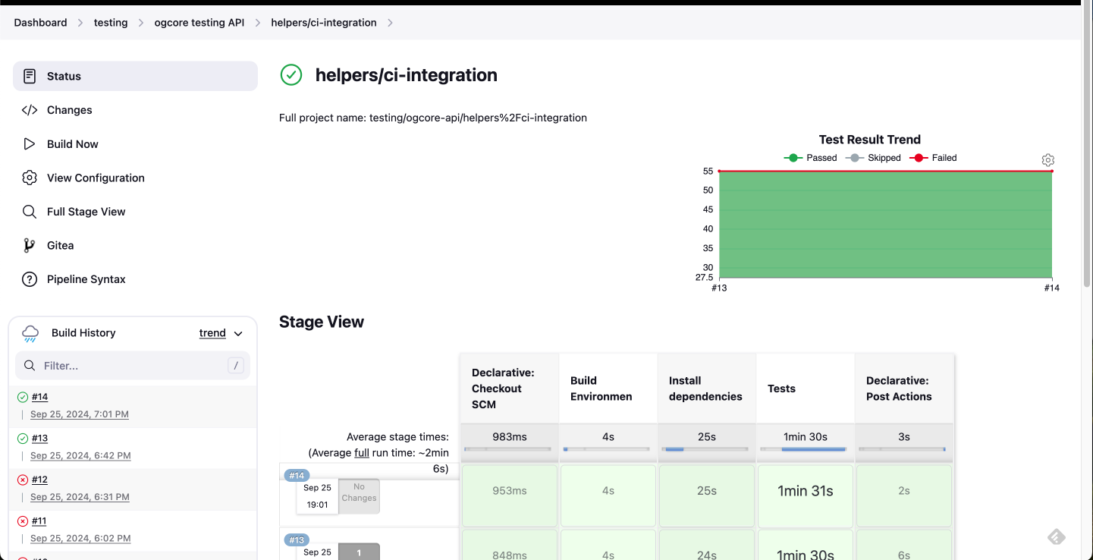Open the Sep 25, 2024, 6:31 PM timestamp
This screenshot has height=560, width=1093.
[80, 497]
